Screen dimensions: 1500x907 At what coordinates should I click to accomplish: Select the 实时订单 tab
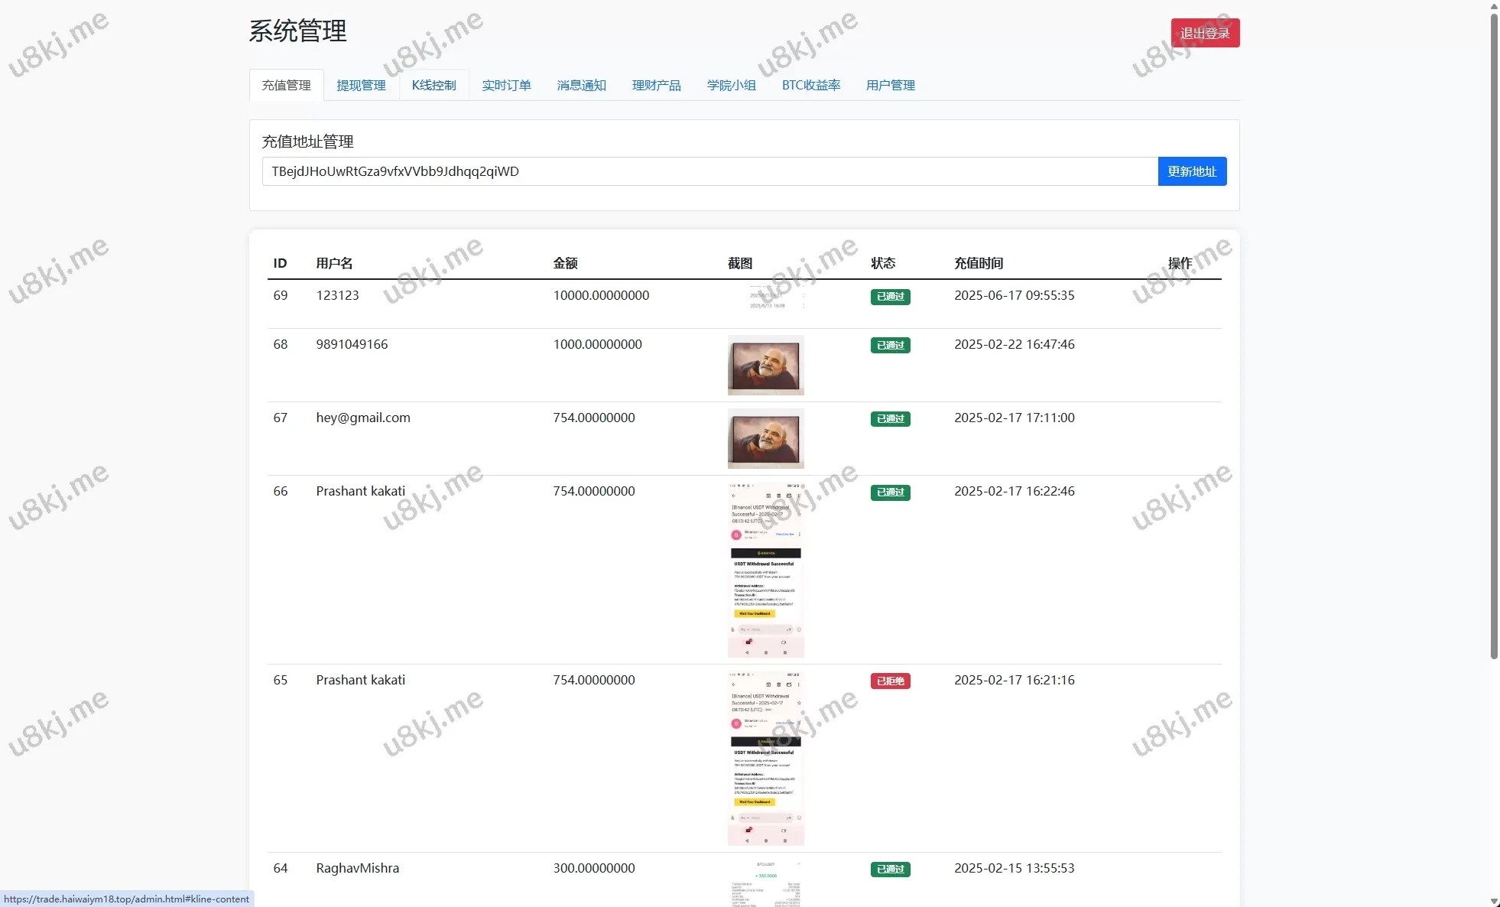pos(506,85)
